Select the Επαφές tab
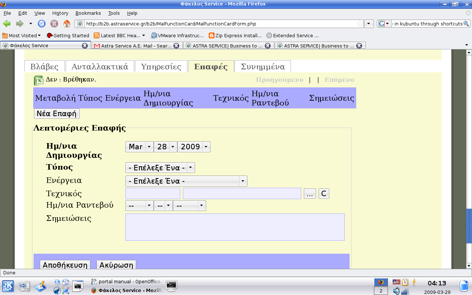The width and height of the screenshot is (472, 295). (x=211, y=66)
